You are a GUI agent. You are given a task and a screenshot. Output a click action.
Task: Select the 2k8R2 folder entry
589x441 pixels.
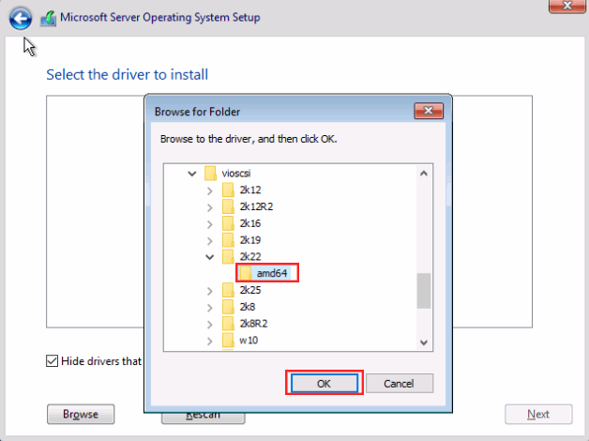click(x=255, y=324)
